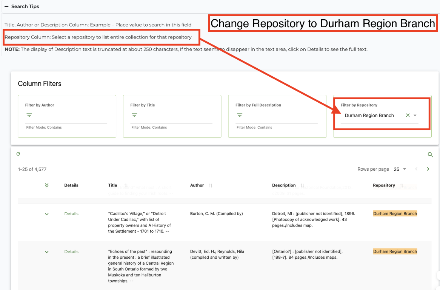Expand the "Echoes of the past" row

tap(46, 252)
